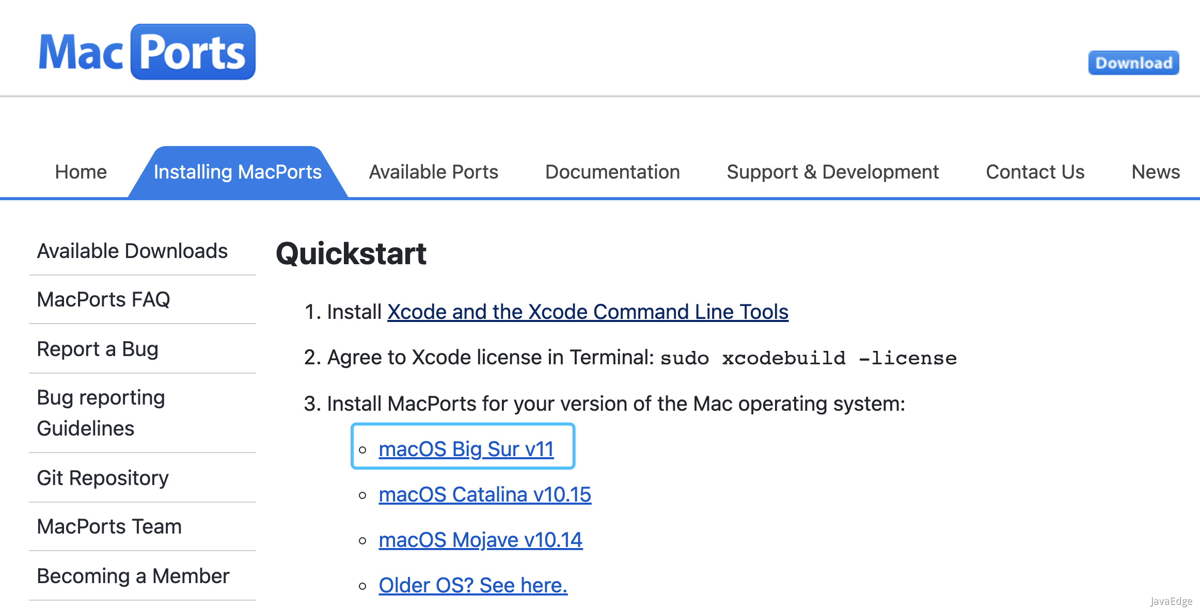
Task: Open Support & Development tab
Action: [832, 172]
